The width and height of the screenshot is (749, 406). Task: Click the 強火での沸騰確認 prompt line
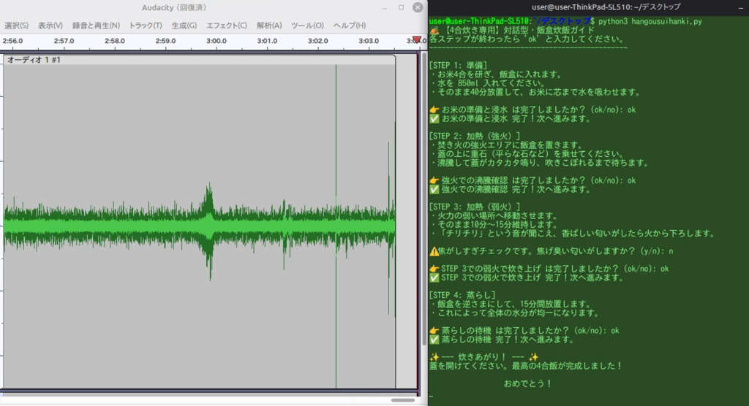pyautogui.click(x=532, y=180)
